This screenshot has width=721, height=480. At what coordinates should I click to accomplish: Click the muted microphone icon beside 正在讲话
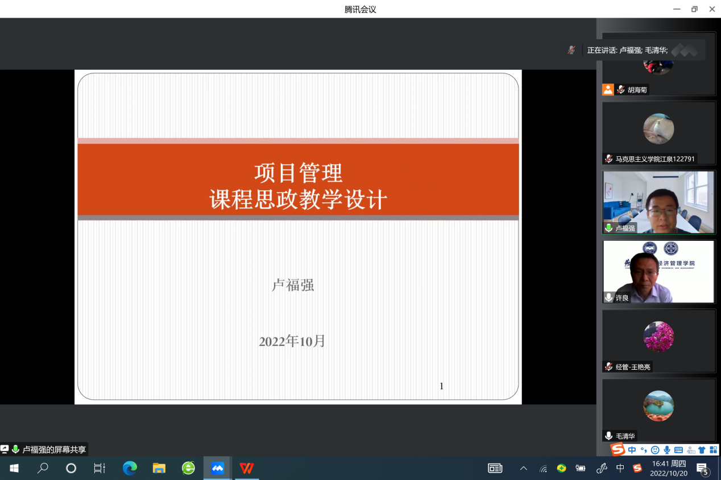click(571, 50)
